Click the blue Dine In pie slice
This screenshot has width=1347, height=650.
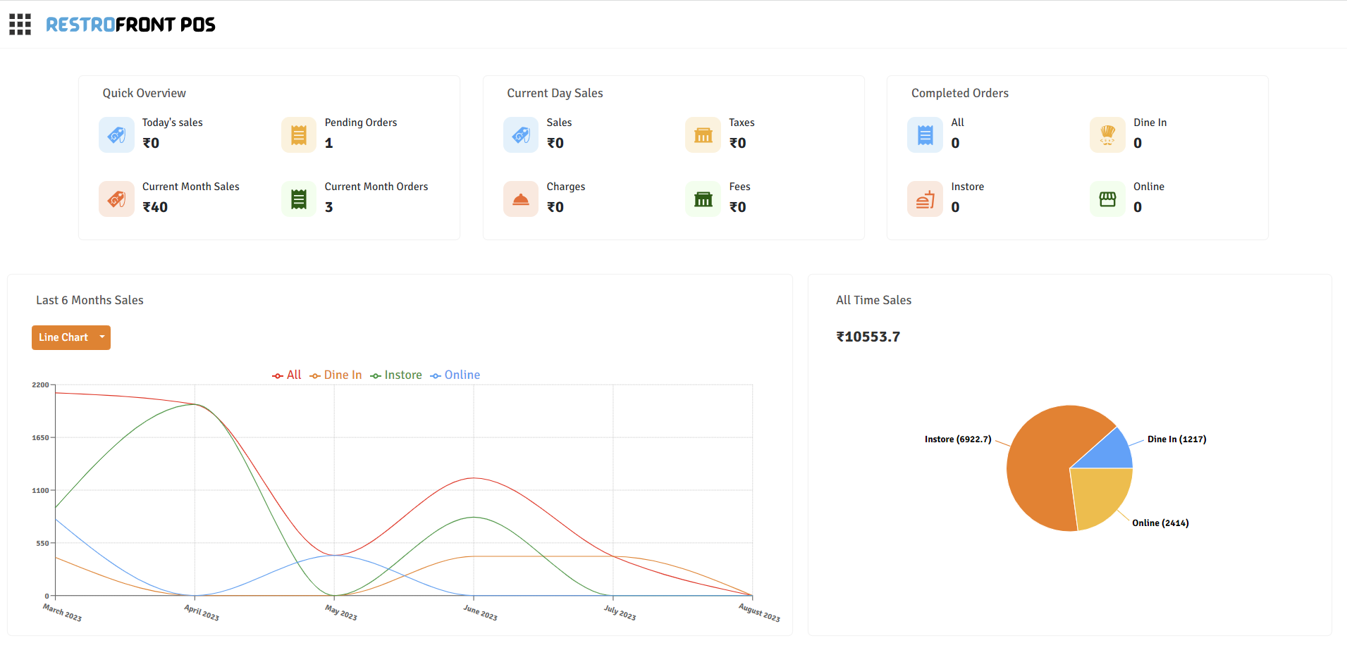pos(1109,452)
